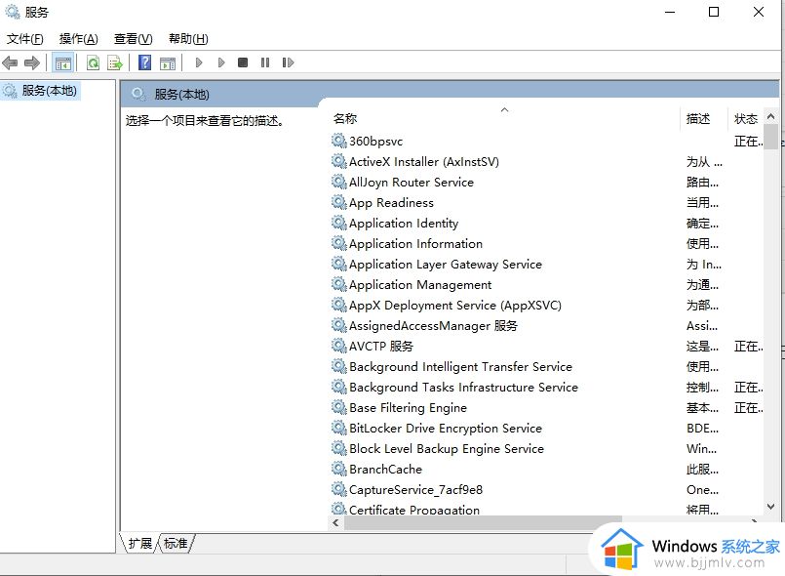The image size is (785, 576).
Task: Click vertical scrollbar down arrow
Action: pos(771,507)
